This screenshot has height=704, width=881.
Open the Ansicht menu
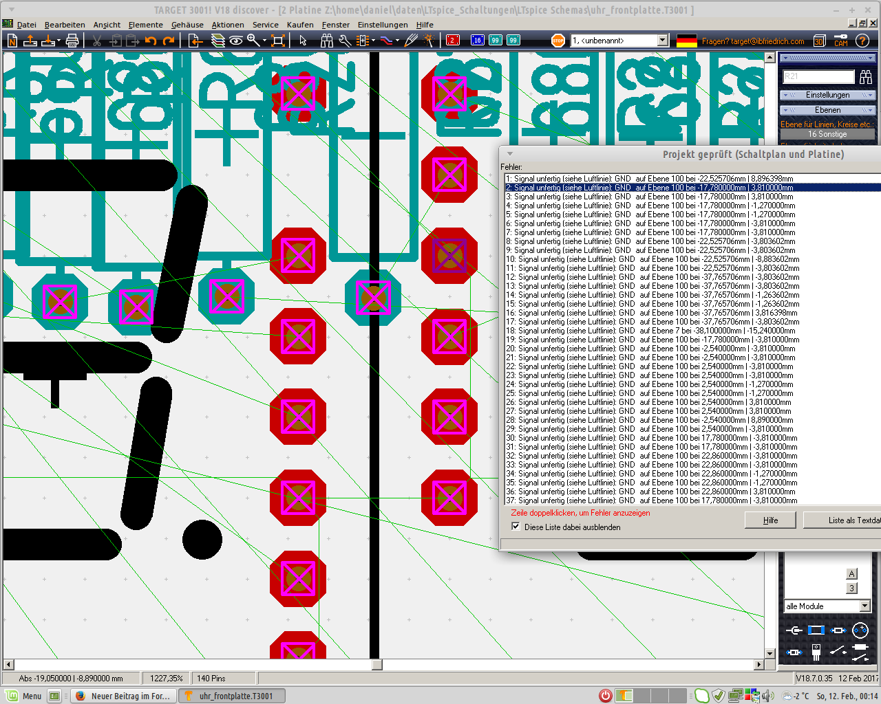pyautogui.click(x=107, y=25)
